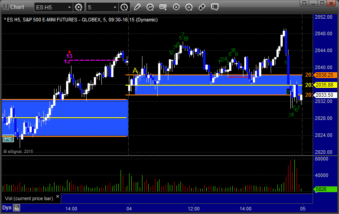Select the Vol (current price bar) tab
The height and width of the screenshot is (214, 339).
29,198
